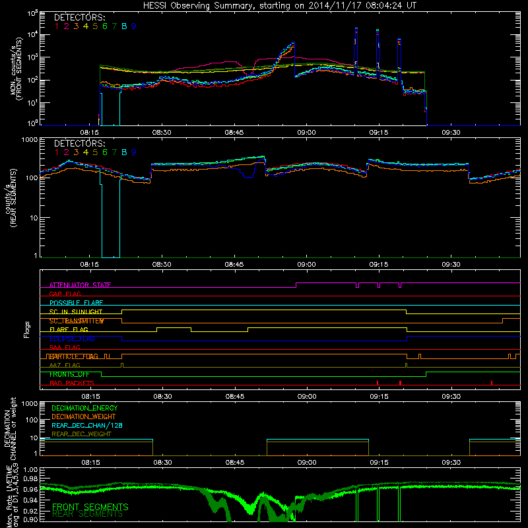
Task: Click the DECIMATION_ENERGY legend entry
Action: tap(84, 408)
